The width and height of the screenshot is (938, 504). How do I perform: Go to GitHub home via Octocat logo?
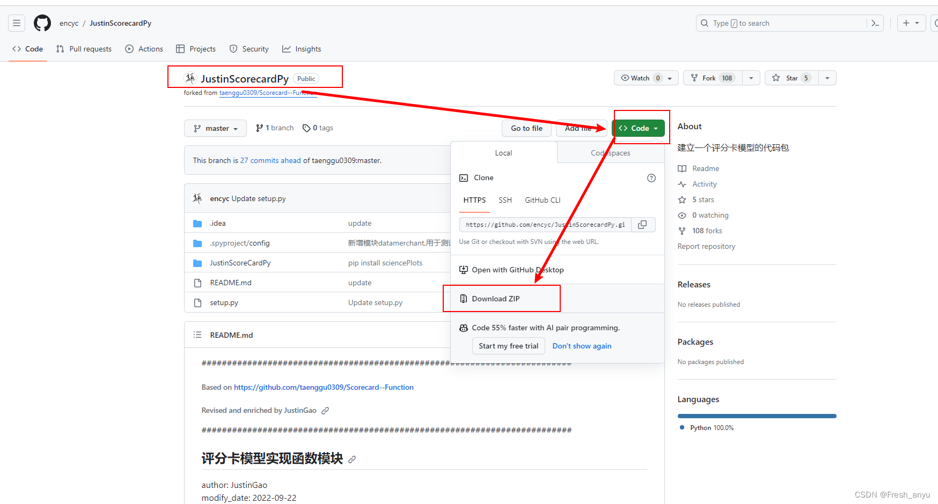42,23
